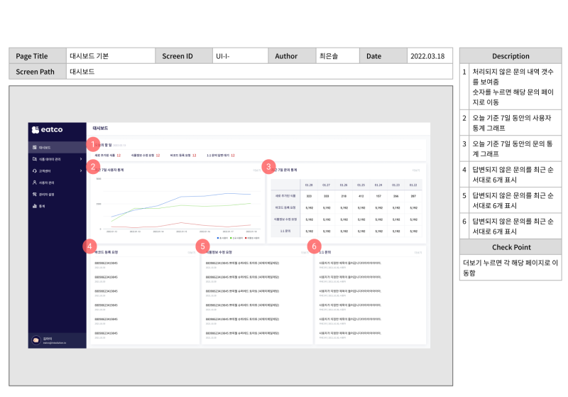Click the red count next to 바코드 등록 요청
The height and width of the screenshot is (397, 568).
(x=194, y=155)
